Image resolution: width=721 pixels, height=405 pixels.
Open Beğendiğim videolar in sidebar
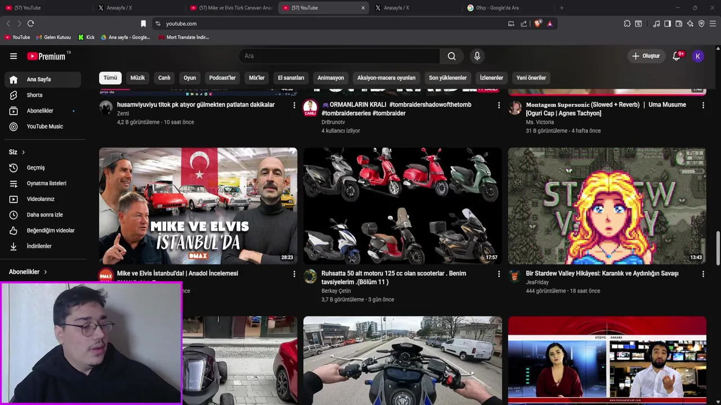[43, 231]
